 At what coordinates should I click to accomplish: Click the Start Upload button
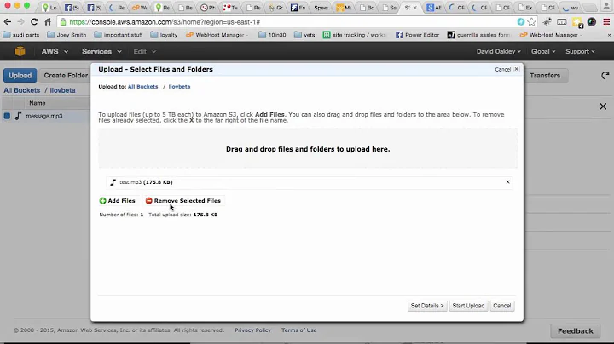pyautogui.click(x=468, y=306)
